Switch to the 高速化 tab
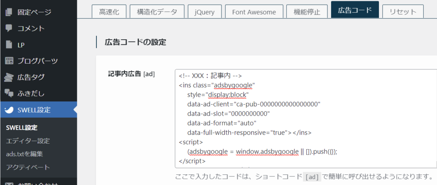The image size is (437, 185). click(109, 12)
